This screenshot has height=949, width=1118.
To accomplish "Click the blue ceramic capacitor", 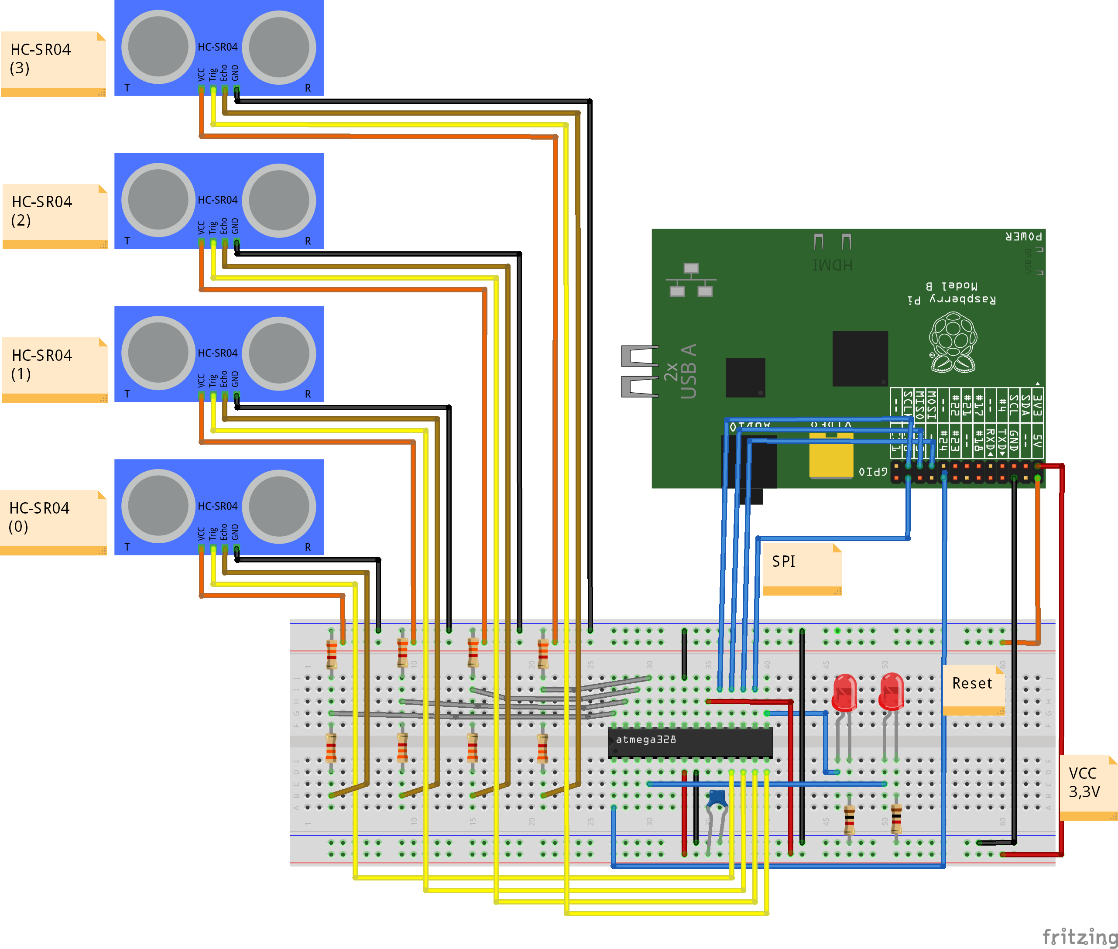I will click(717, 798).
